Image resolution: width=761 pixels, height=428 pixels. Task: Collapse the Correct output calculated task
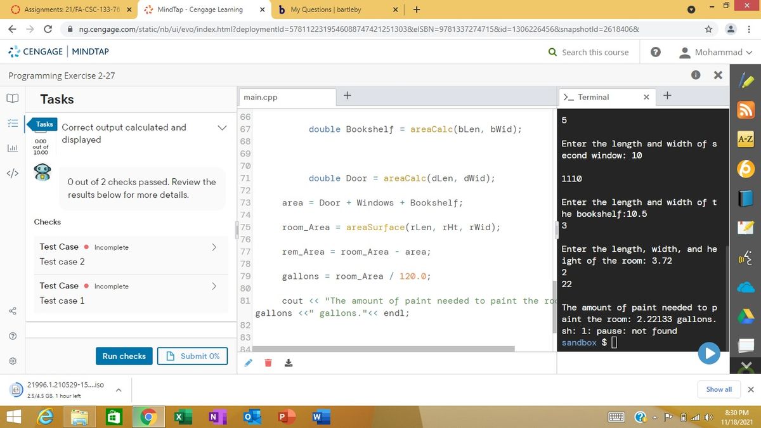pos(221,127)
